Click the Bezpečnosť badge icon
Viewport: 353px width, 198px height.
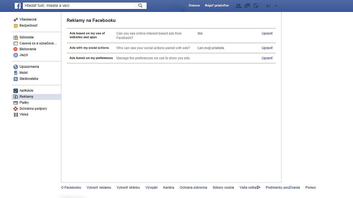tap(16, 26)
